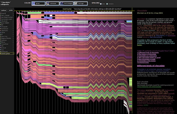Follow the Aztecs link

click(x=143, y=90)
